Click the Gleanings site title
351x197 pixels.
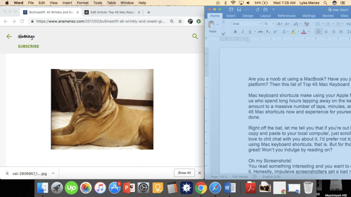tap(26, 36)
